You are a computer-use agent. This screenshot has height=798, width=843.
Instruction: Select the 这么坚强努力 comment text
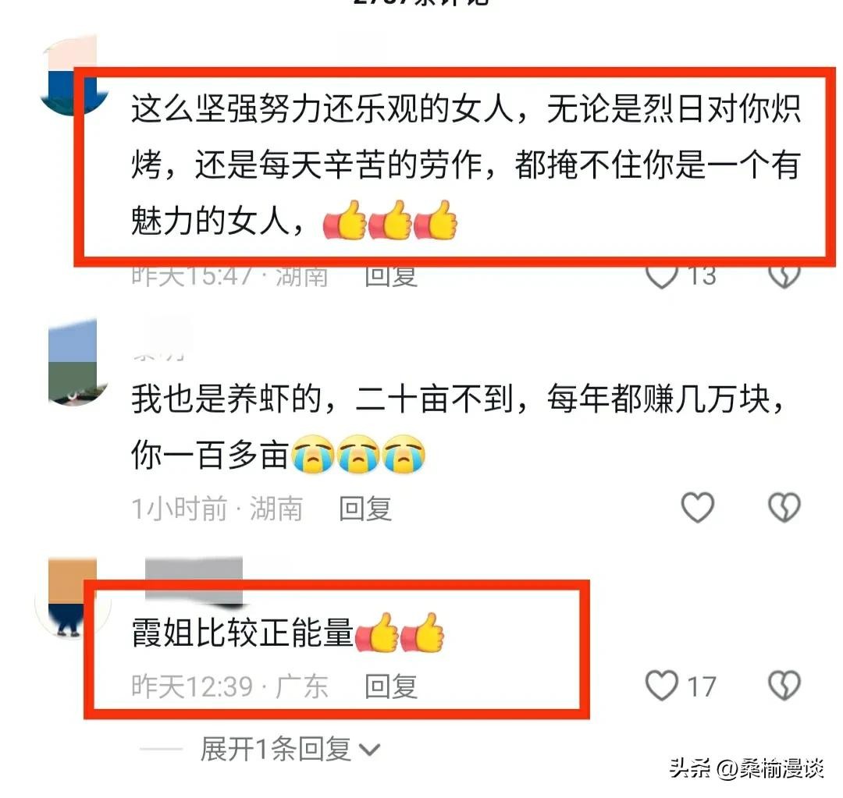[x=465, y=165]
